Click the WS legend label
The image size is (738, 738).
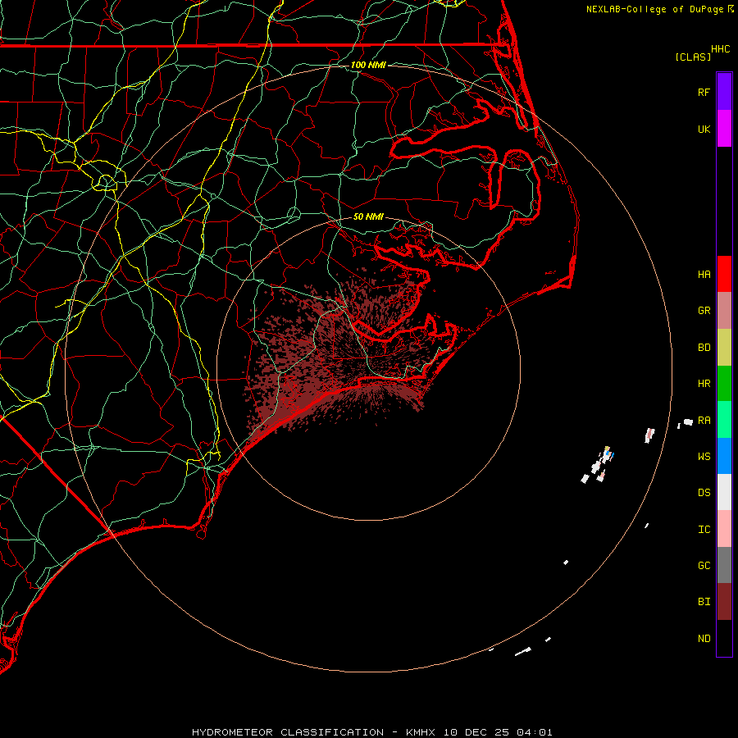click(x=704, y=456)
